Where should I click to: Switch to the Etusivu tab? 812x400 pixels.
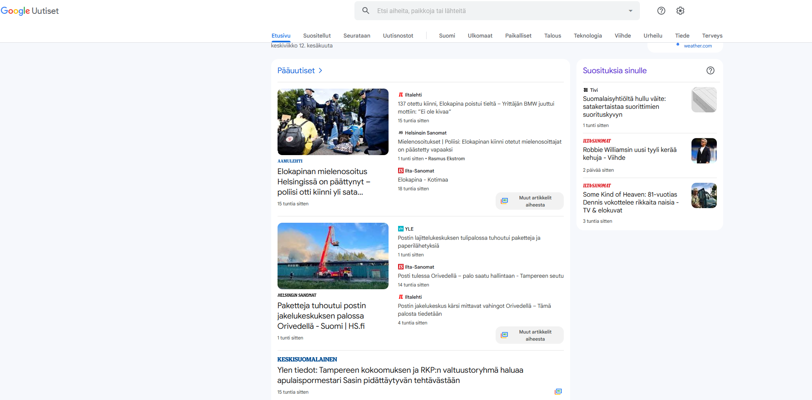(x=281, y=36)
